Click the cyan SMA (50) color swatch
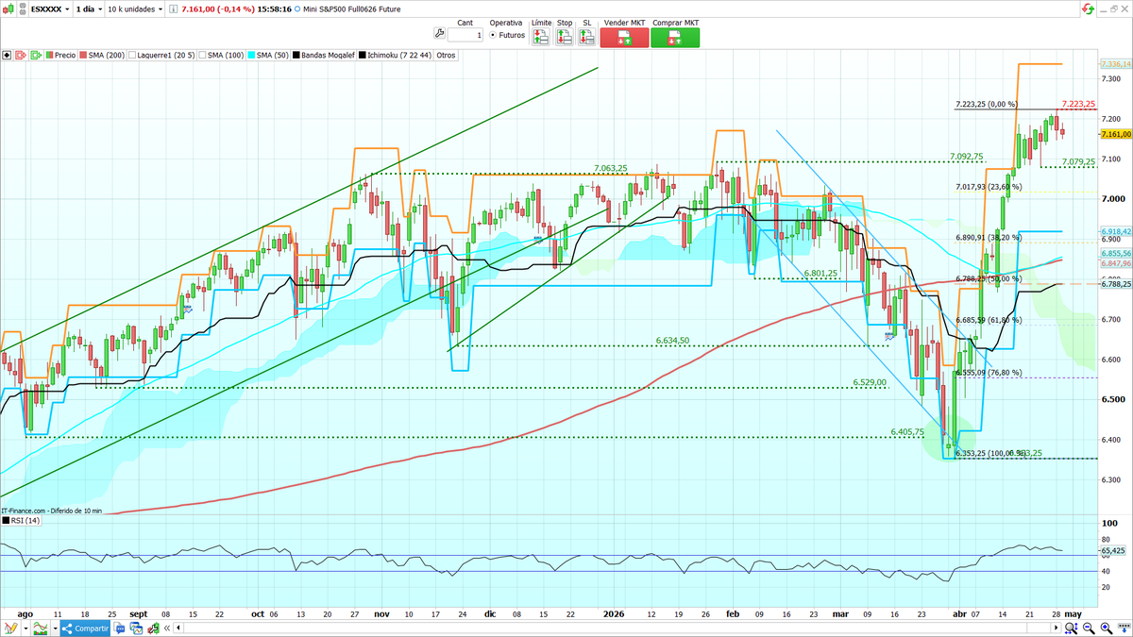This screenshot has height=637, width=1133. point(251,56)
